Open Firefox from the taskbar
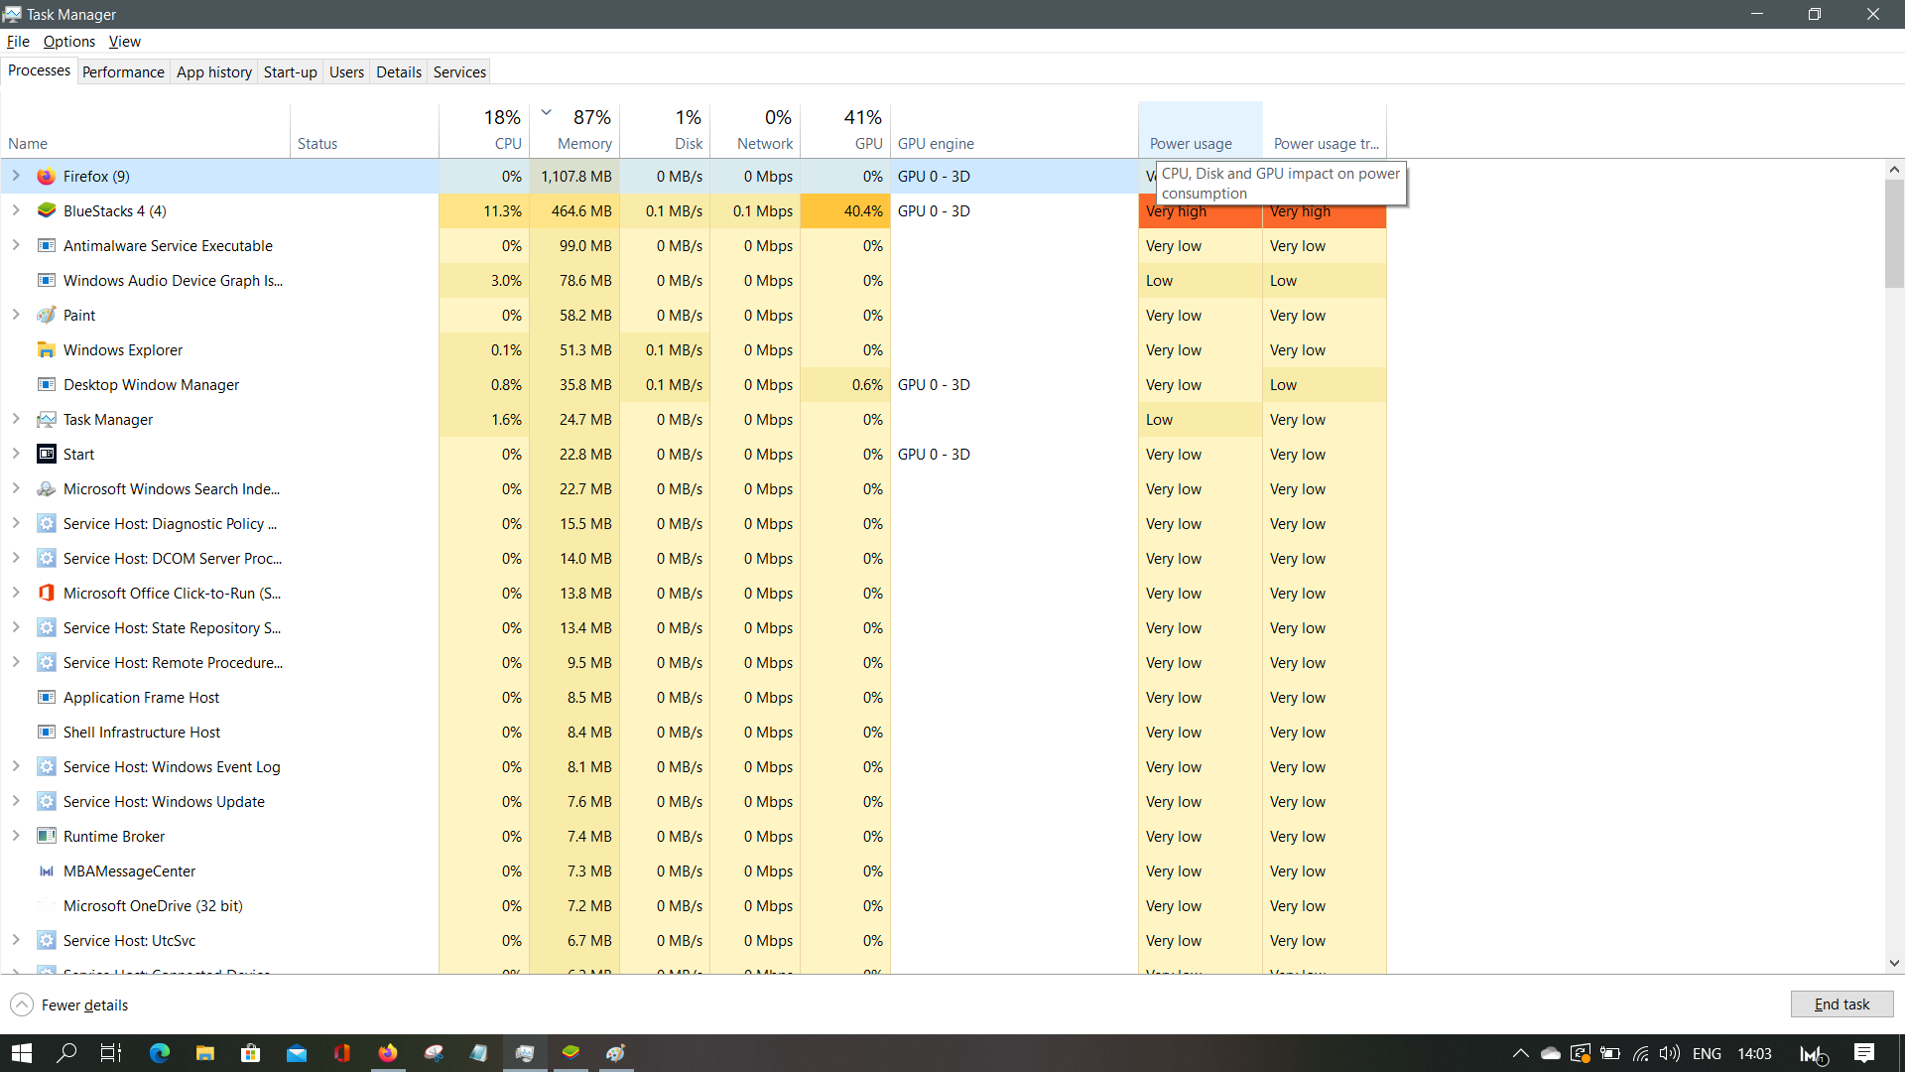The image size is (1905, 1072). (x=388, y=1053)
